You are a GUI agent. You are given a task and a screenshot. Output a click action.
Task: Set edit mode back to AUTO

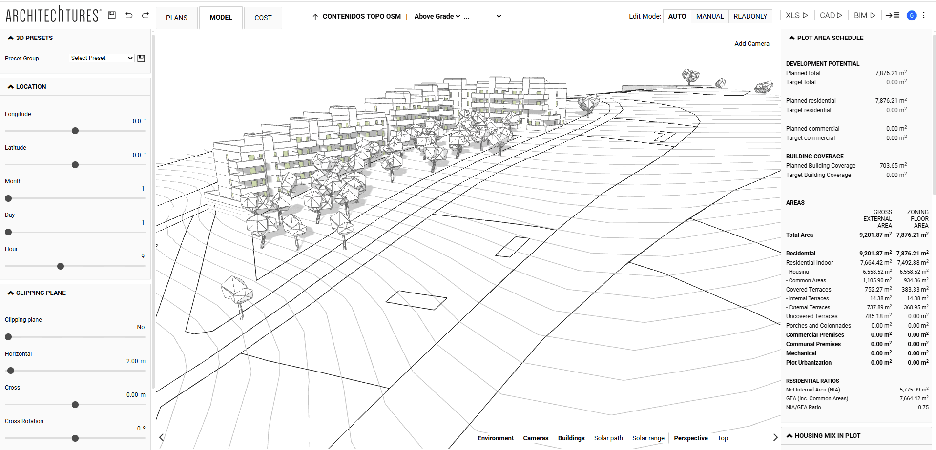(677, 16)
